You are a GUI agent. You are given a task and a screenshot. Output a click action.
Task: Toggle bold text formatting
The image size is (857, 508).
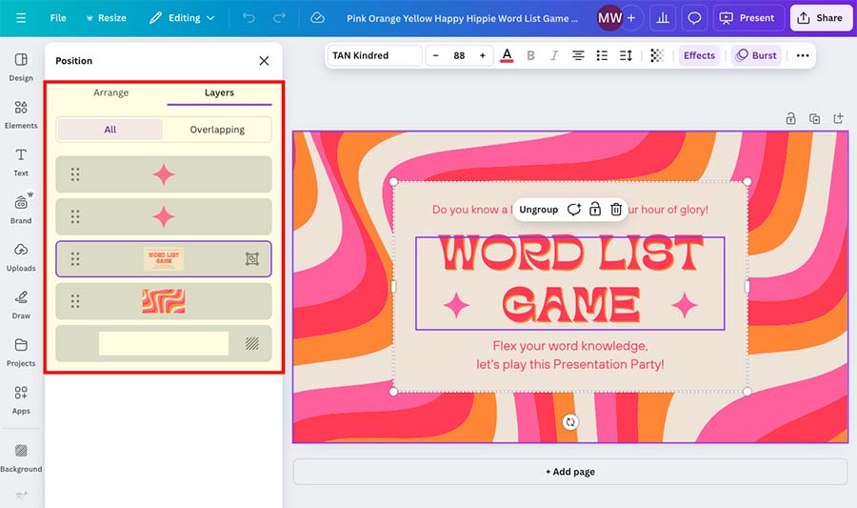530,56
